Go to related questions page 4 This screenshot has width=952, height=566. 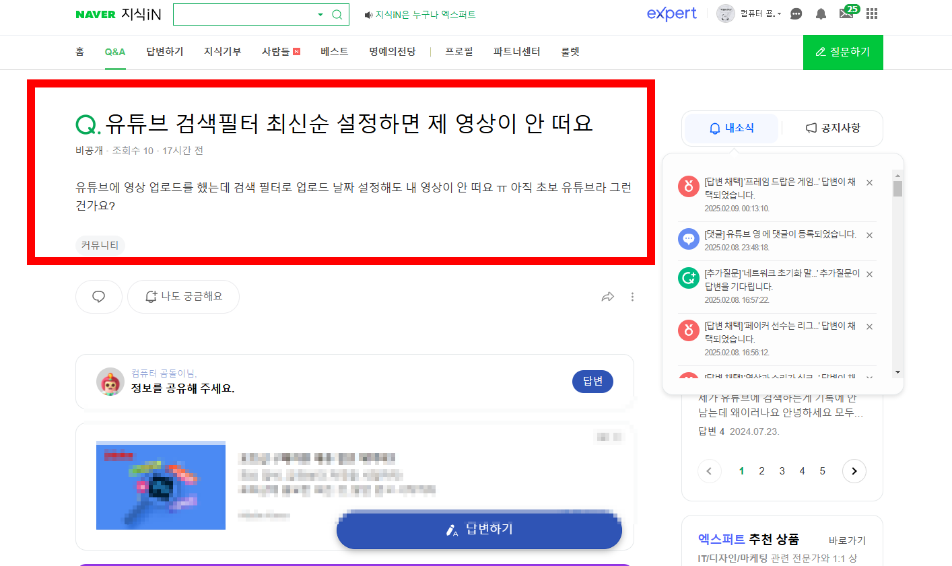coord(802,471)
